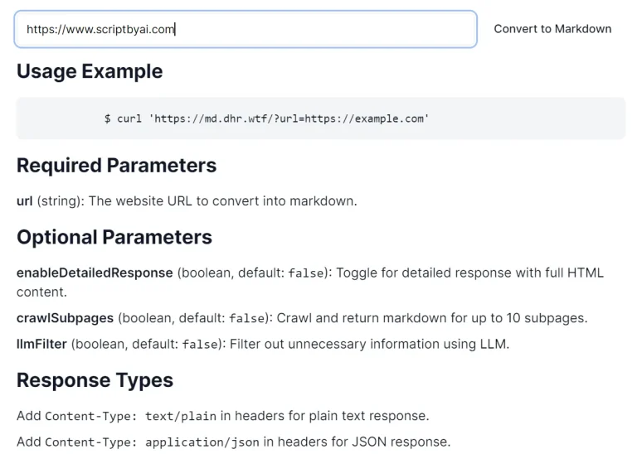Click the false default value for enableDetailedResponse
637x454 pixels.
[x=304, y=273]
